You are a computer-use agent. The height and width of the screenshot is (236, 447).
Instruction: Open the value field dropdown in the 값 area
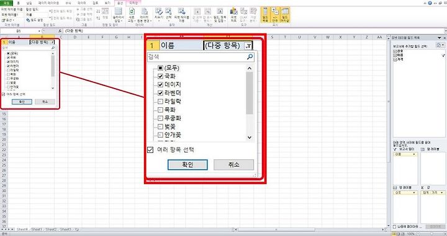(x=442, y=193)
